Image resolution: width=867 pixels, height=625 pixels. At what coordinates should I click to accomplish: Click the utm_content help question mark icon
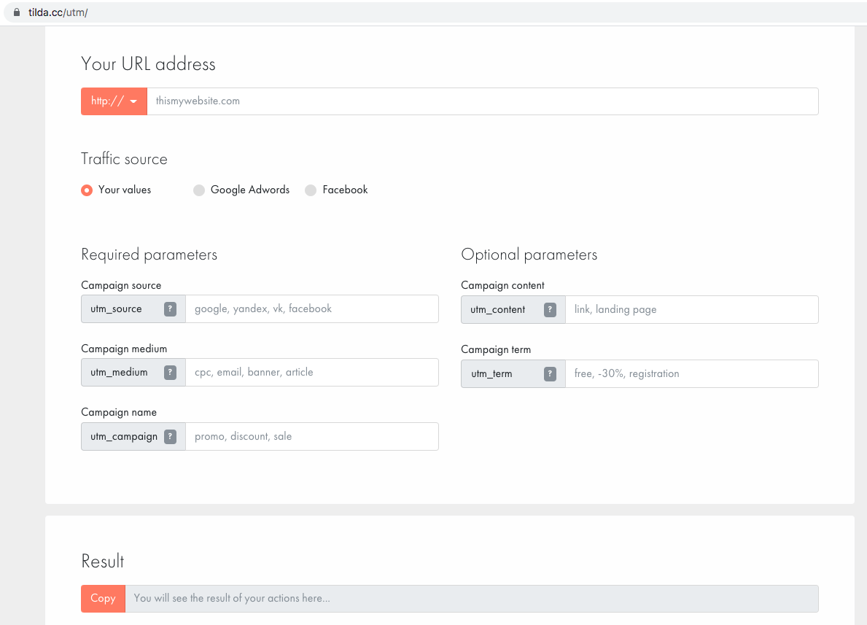tap(551, 310)
